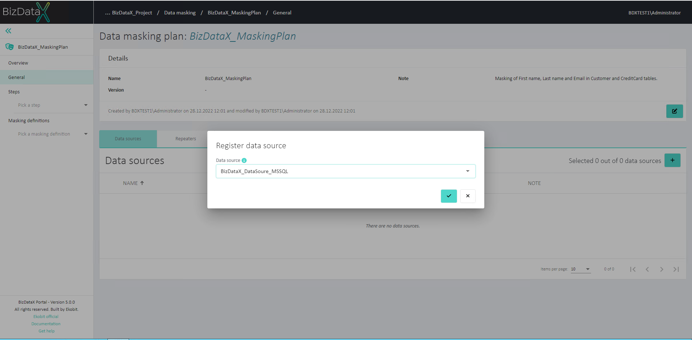Collapse the sidebar with double chevron icon
Image resolution: width=692 pixels, height=340 pixels.
click(8, 31)
